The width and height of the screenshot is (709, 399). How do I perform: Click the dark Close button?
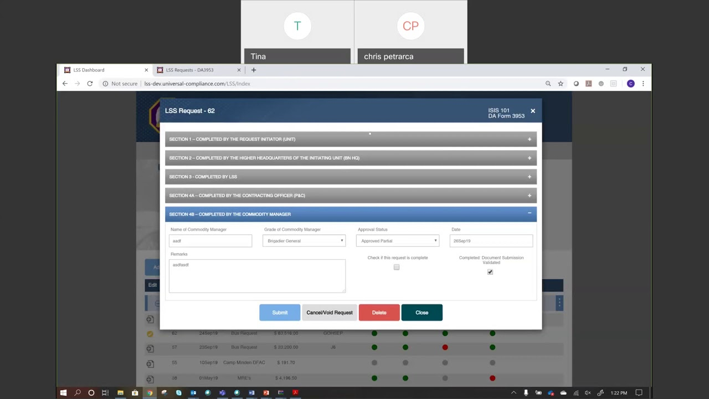tap(422, 313)
